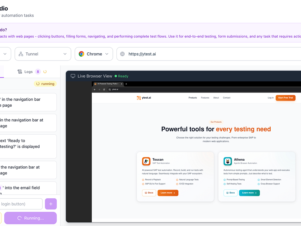The width and height of the screenshot is (301, 226).
Task: Click the site settings icon in address bar
Action: pos(110,89)
